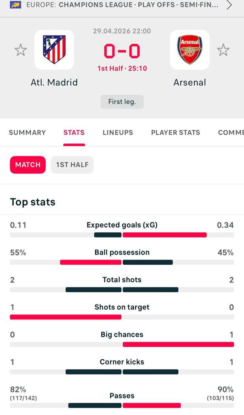Viewport: 244px width, 415px height.
Task: Tap the Atl. Madrid team name
Action: click(54, 82)
